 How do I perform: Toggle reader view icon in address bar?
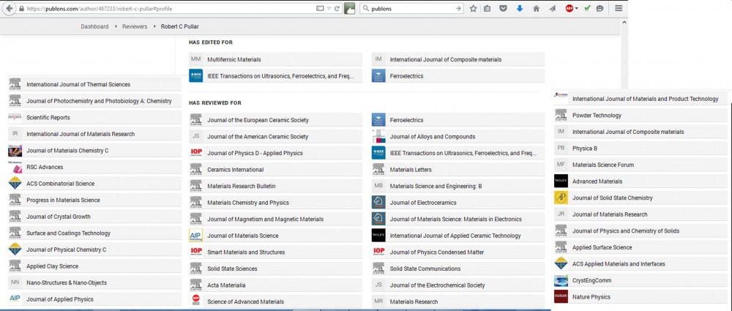pos(320,9)
